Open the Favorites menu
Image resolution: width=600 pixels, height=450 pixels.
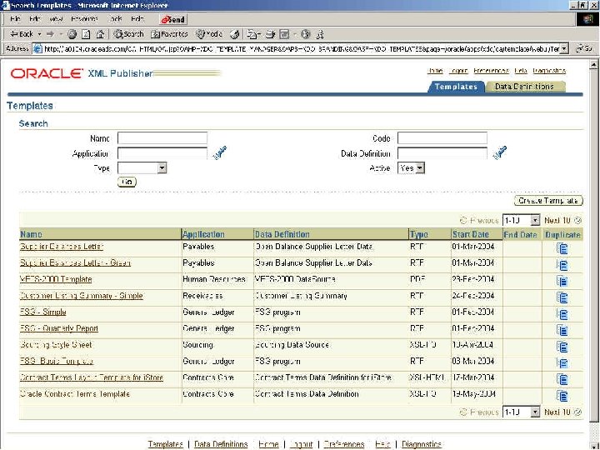tap(84, 18)
